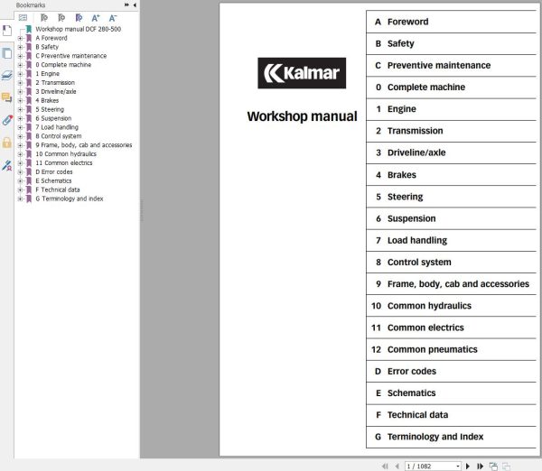Select the 5 Steering bookmark

[50, 109]
